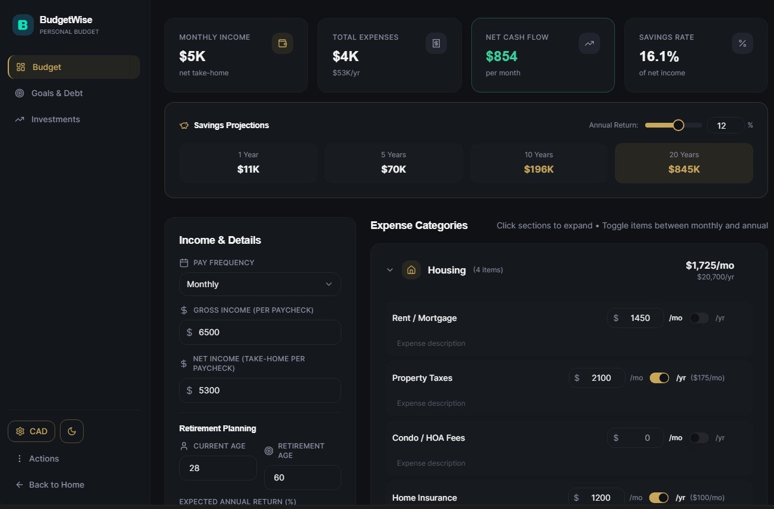
Task: Toggle dark mode with the moon icon
Action: tap(71, 431)
